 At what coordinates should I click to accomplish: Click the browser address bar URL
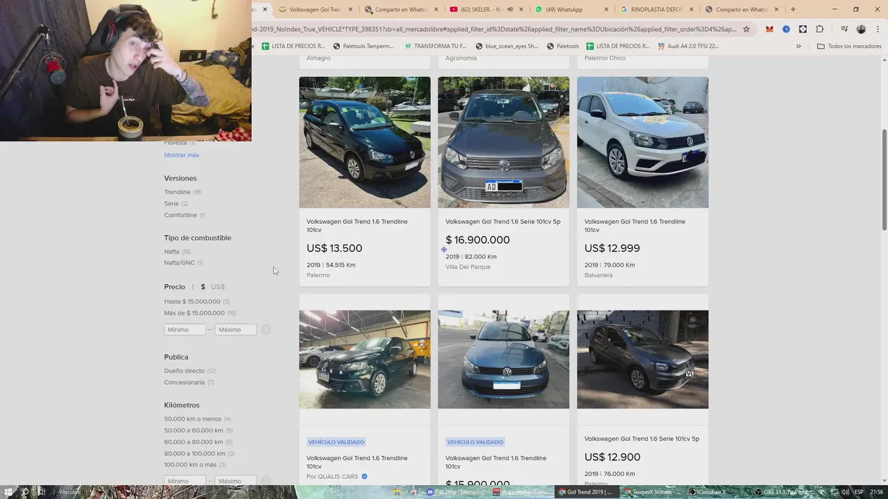[494, 29]
